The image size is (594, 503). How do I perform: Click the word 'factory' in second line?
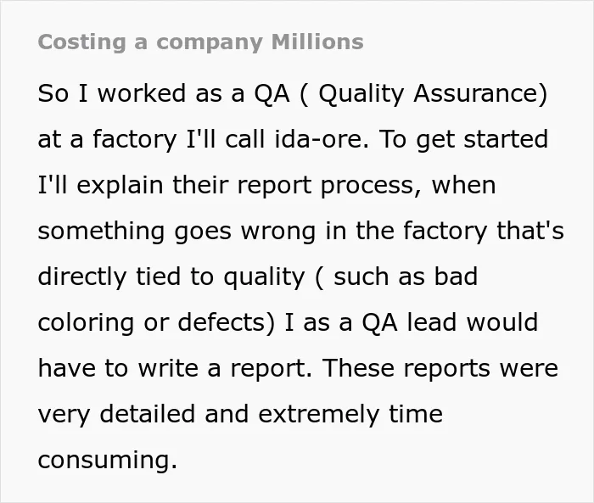135,140
